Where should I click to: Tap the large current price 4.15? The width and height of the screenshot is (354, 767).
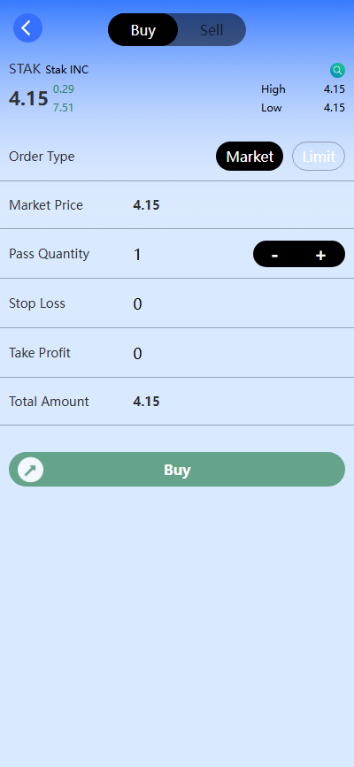[x=28, y=99]
